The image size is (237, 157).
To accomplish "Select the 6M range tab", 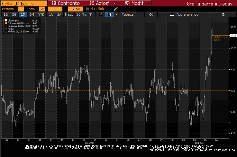I will pos(32,14).
